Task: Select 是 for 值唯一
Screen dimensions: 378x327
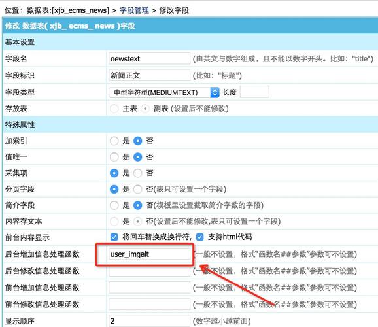Action: 114,157
